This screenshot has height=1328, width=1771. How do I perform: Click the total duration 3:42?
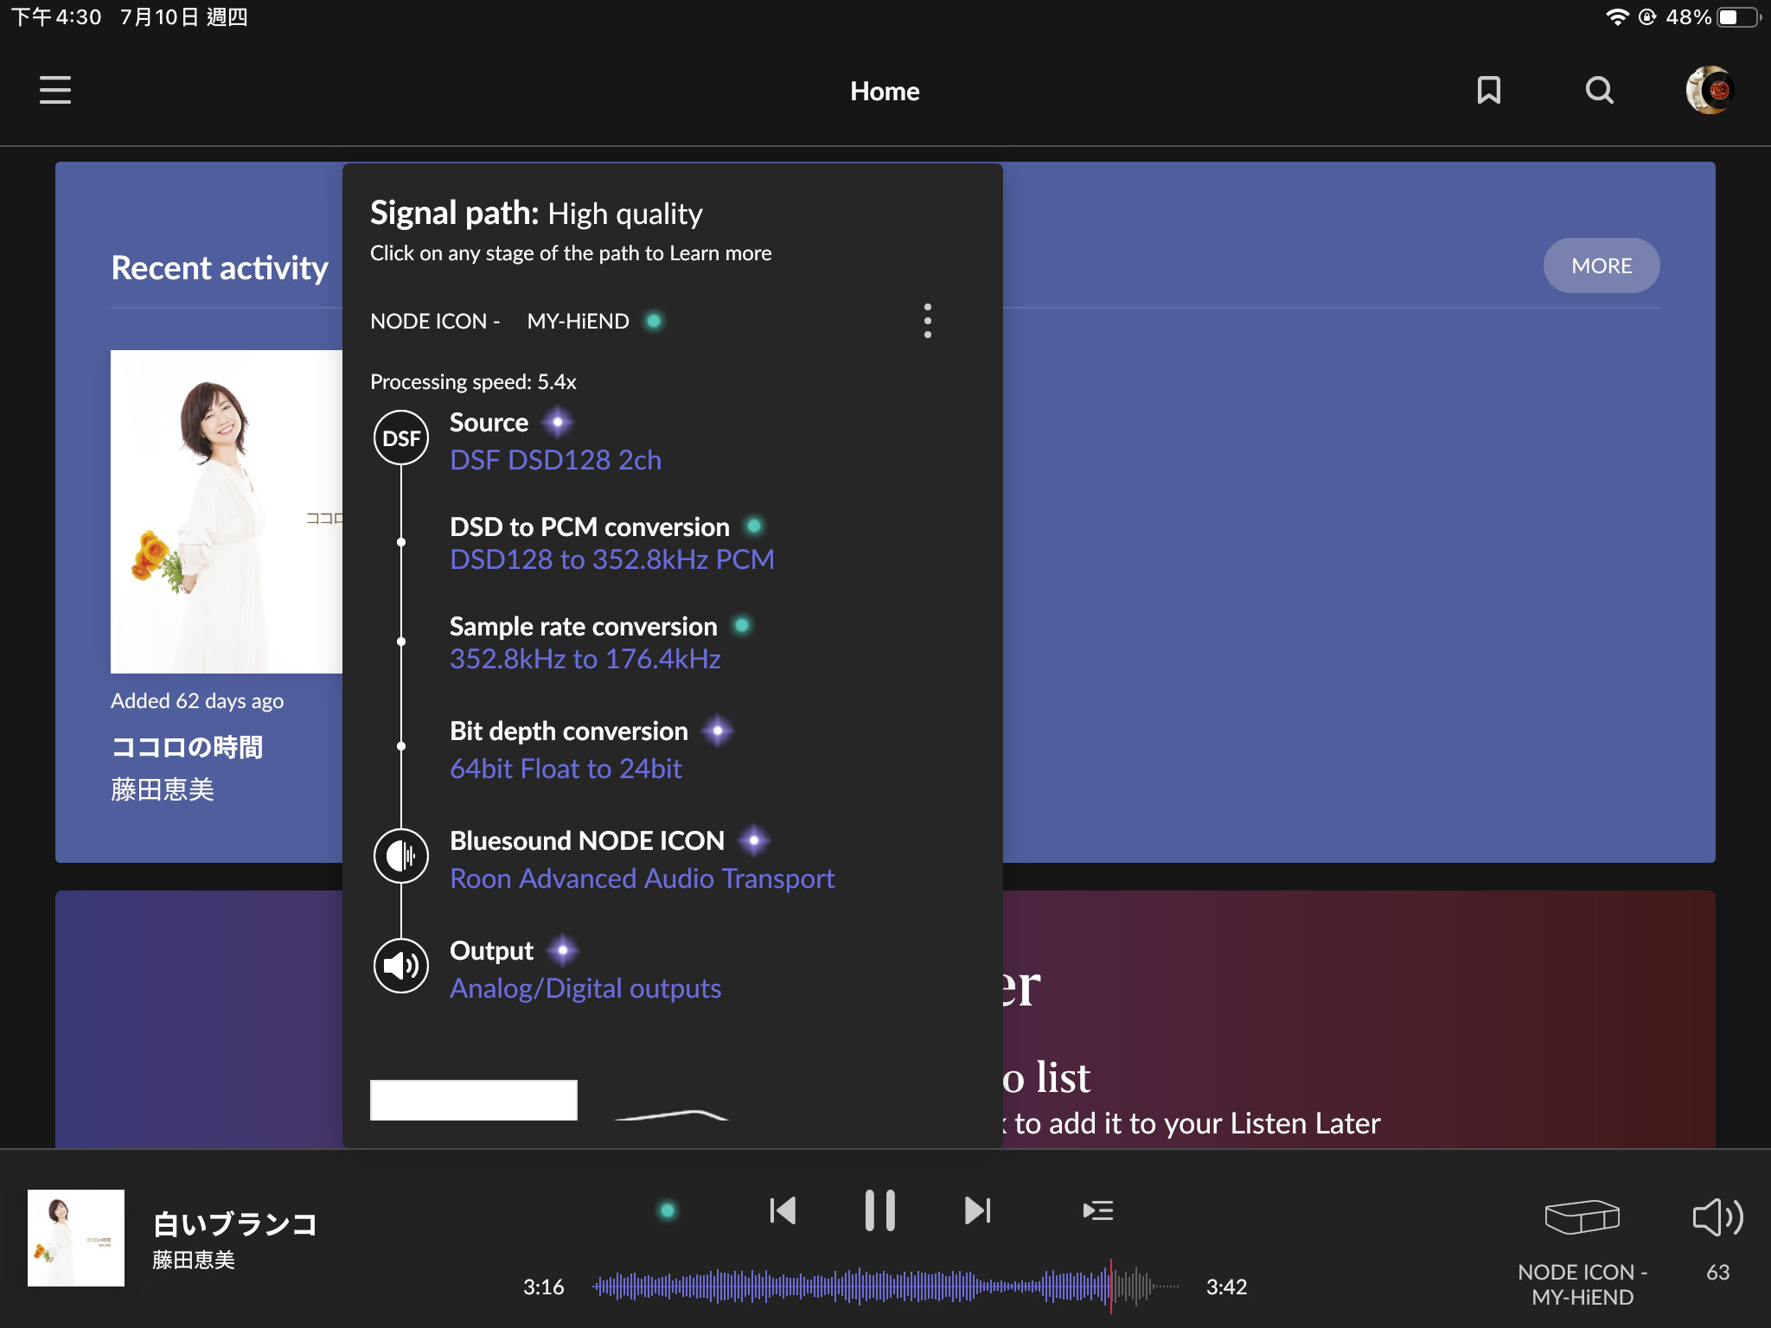click(x=1226, y=1286)
